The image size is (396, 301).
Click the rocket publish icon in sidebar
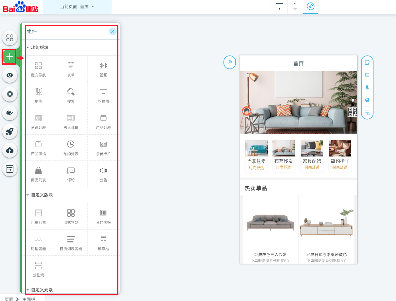pyautogui.click(x=10, y=131)
